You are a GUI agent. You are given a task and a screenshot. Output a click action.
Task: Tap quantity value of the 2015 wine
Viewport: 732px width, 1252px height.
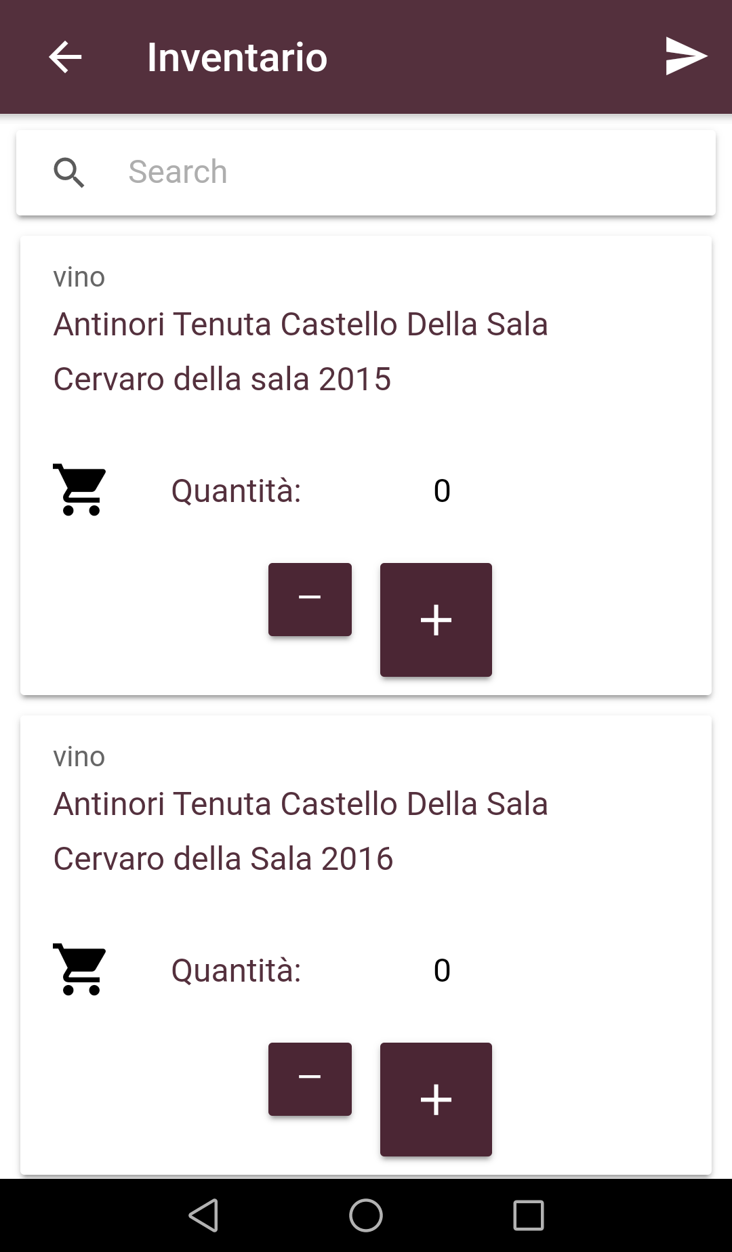click(442, 491)
